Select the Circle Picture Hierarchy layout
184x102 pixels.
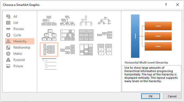[x=105, y=21]
